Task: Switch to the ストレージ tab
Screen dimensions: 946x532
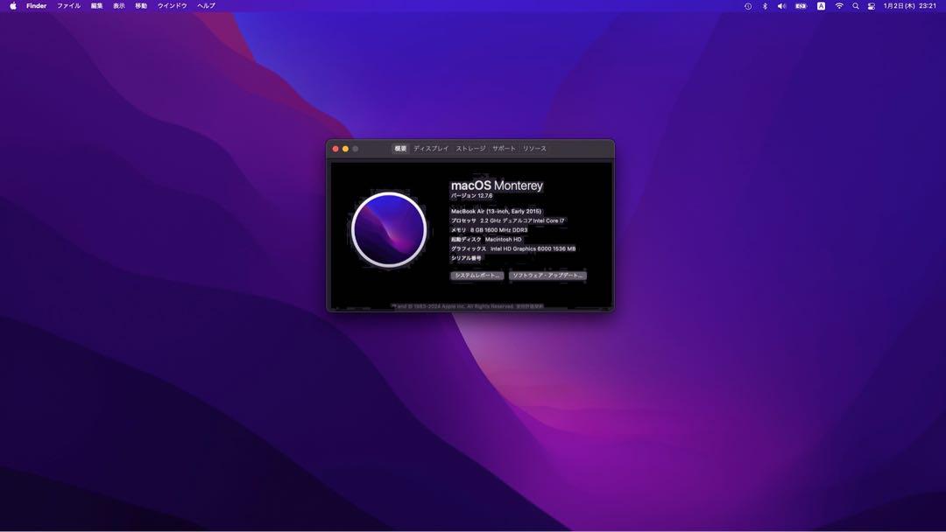Action: click(x=470, y=148)
